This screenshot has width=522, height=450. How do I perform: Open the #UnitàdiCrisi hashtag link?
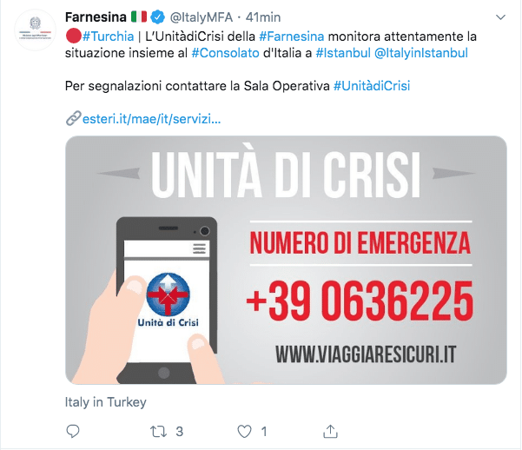point(372,86)
